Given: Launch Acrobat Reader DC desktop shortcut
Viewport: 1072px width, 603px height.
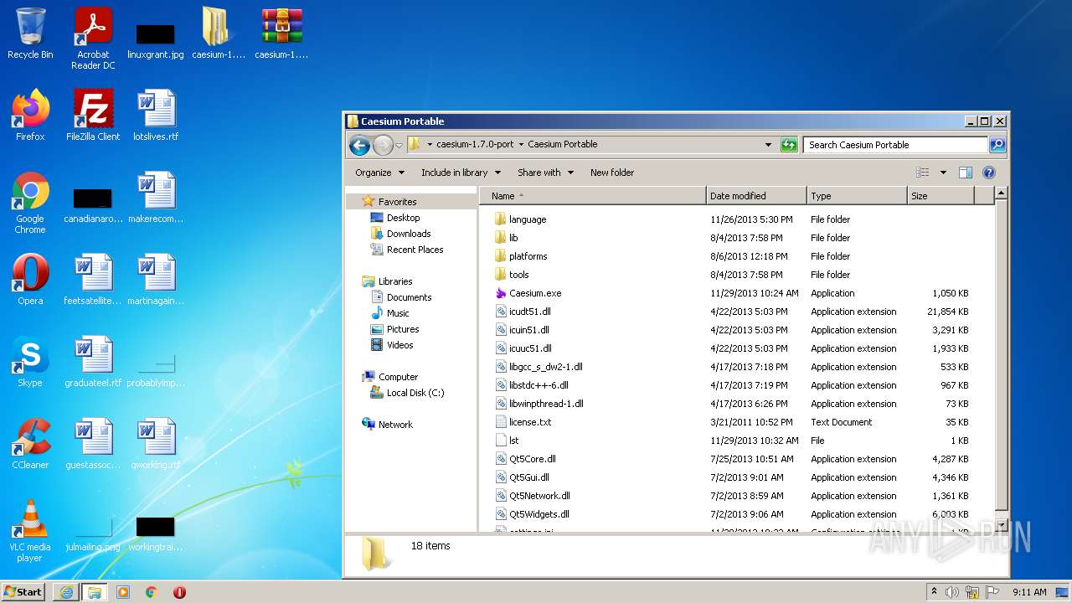Looking at the screenshot, I should [x=93, y=39].
